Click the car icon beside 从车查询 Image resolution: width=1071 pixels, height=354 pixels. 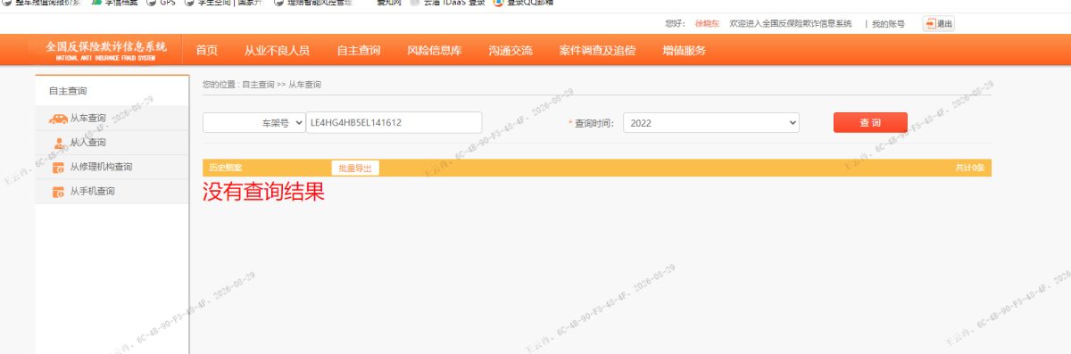click(57, 118)
